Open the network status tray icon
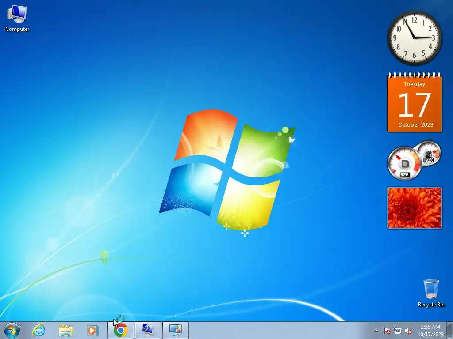453x339 pixels. (x=398, y=331)
